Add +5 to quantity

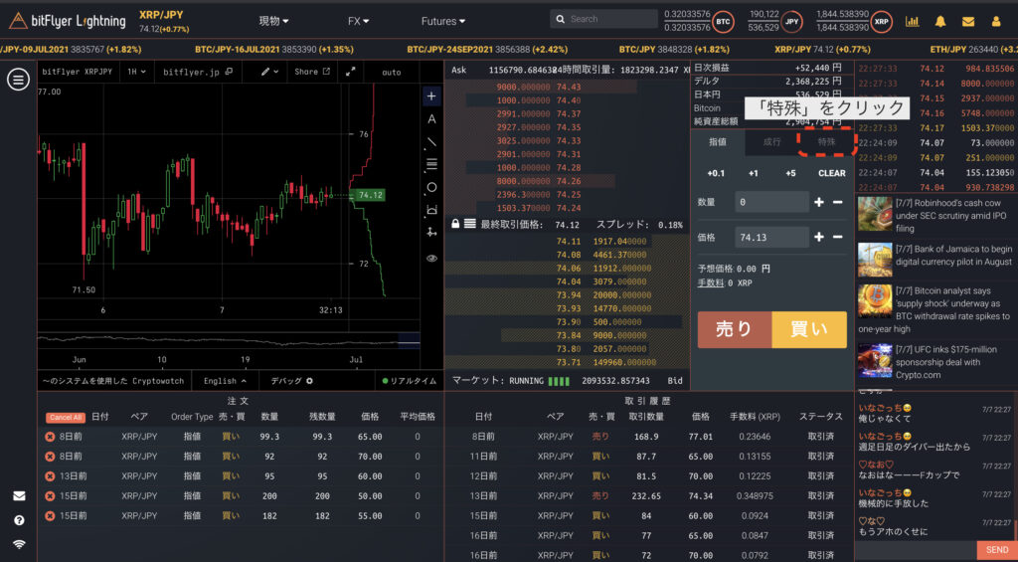pos(790,173)
